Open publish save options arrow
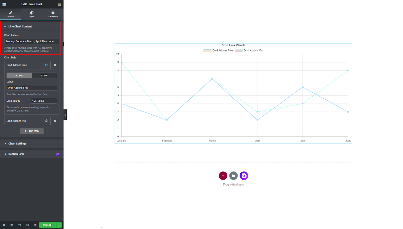Screen dimensions: 403x229 (x=59, y=225)
